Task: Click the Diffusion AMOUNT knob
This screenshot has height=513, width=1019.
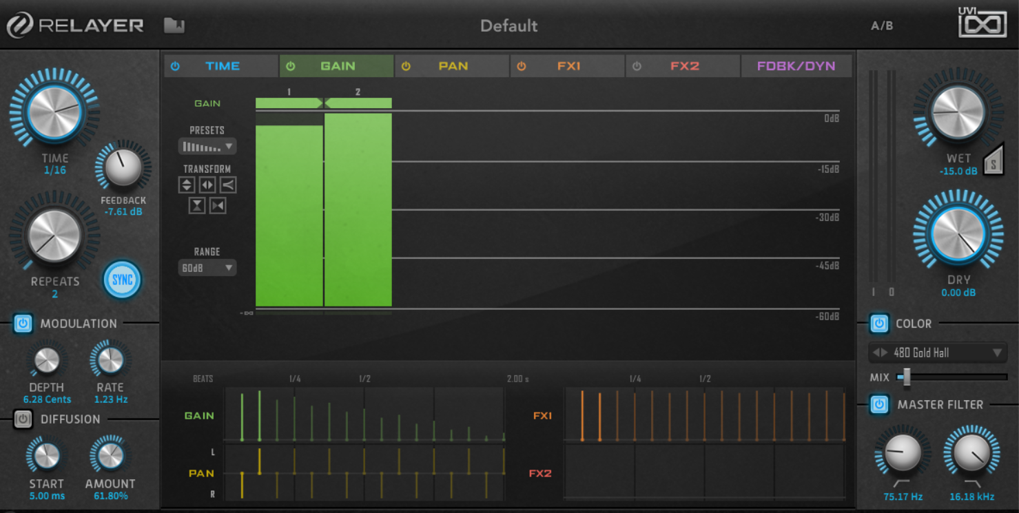Action: 110,456
